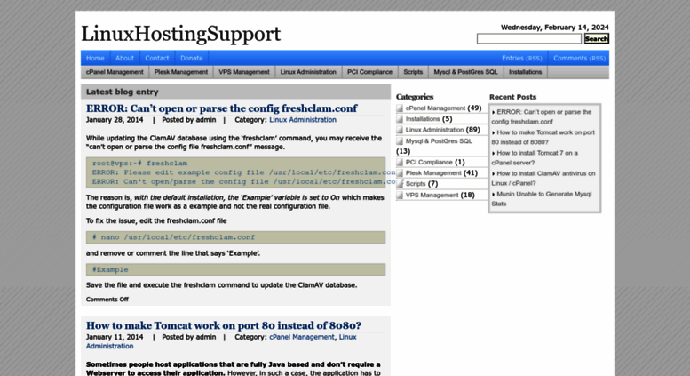690x376 pixels.
Task: Click the #Example code block
Action: [236, 269]
